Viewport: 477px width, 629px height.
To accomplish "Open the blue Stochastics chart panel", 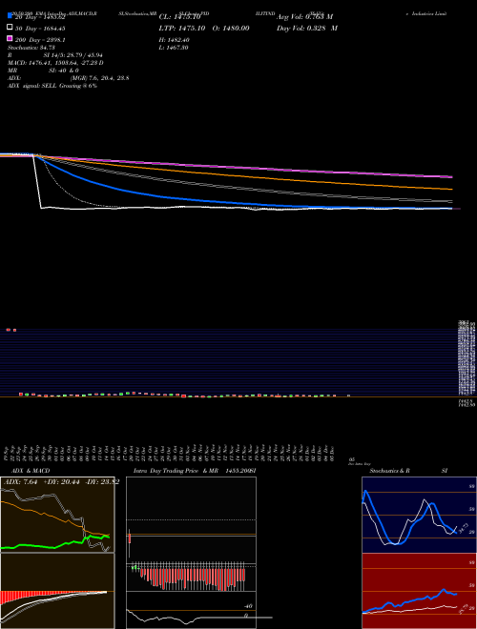I will [419, 515].
